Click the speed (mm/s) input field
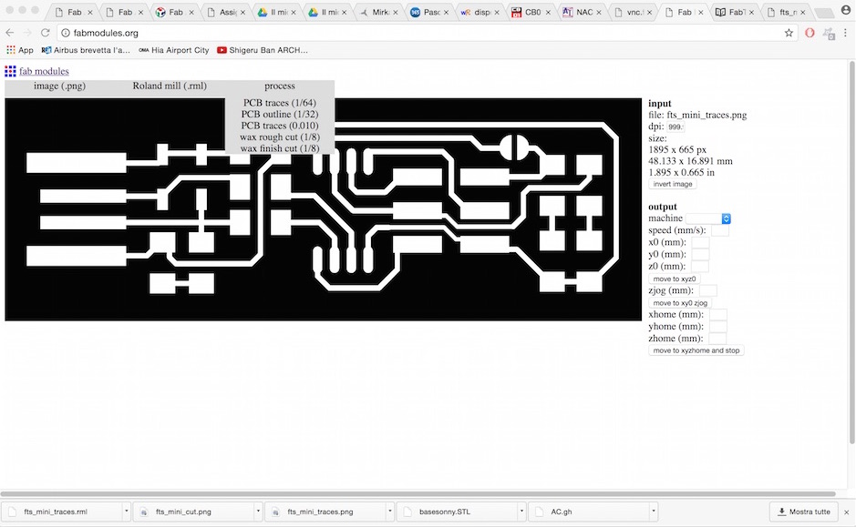The height and width of the screenshot is (527, 856). click(x=720, y=230)
